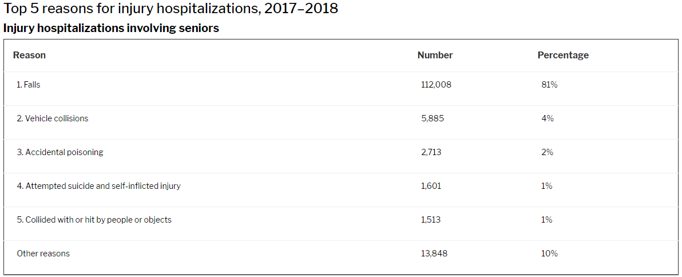Click the 'Accidental poisoning' reason cell
The width and height of the screenshot is (682, 277).
(x=60, y=152)
